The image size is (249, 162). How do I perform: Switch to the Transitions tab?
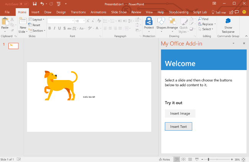(78, 12)
